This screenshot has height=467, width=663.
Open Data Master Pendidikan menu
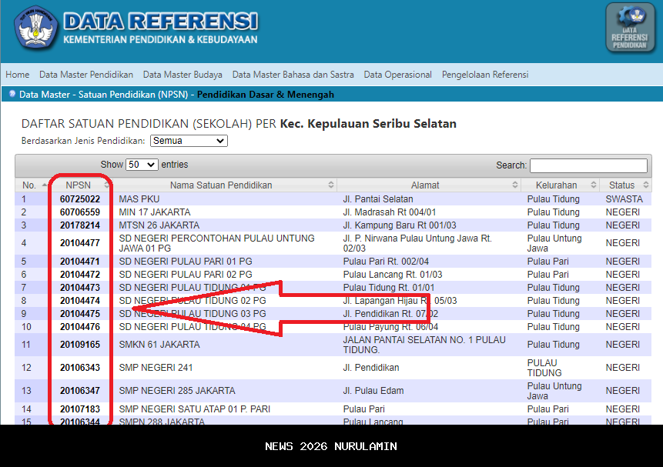coord(86,75)
